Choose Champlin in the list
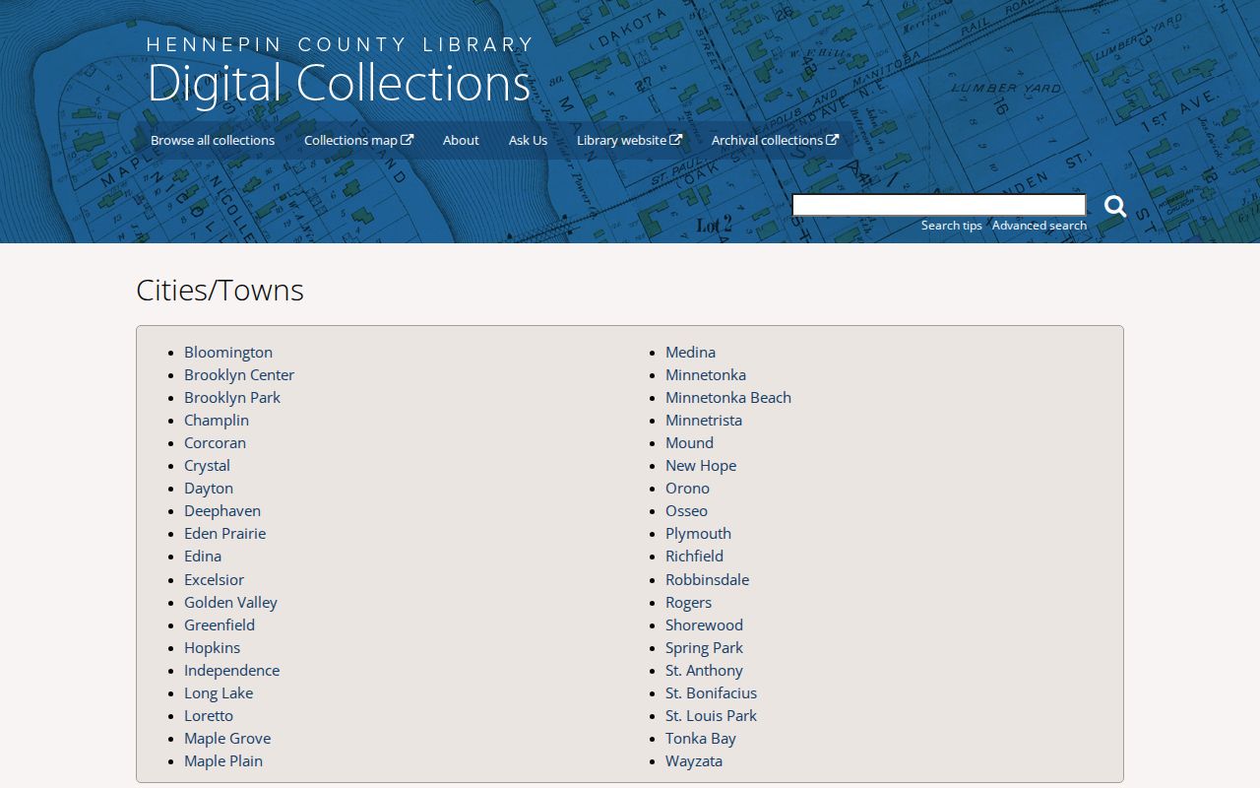Viewport: 1260px width, 788px height. 217,420
